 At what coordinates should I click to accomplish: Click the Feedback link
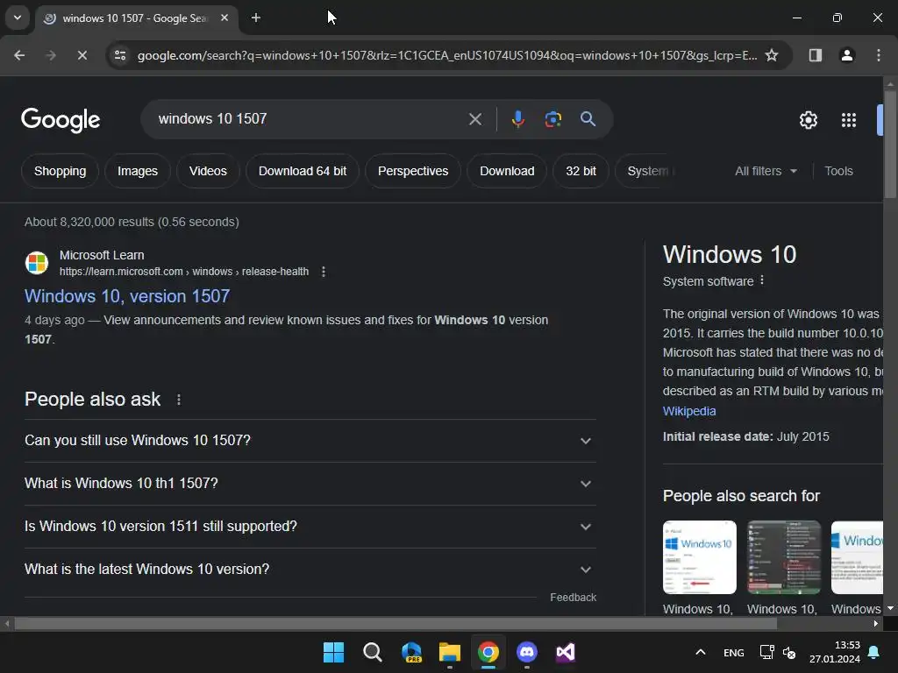tap(573, 598)
